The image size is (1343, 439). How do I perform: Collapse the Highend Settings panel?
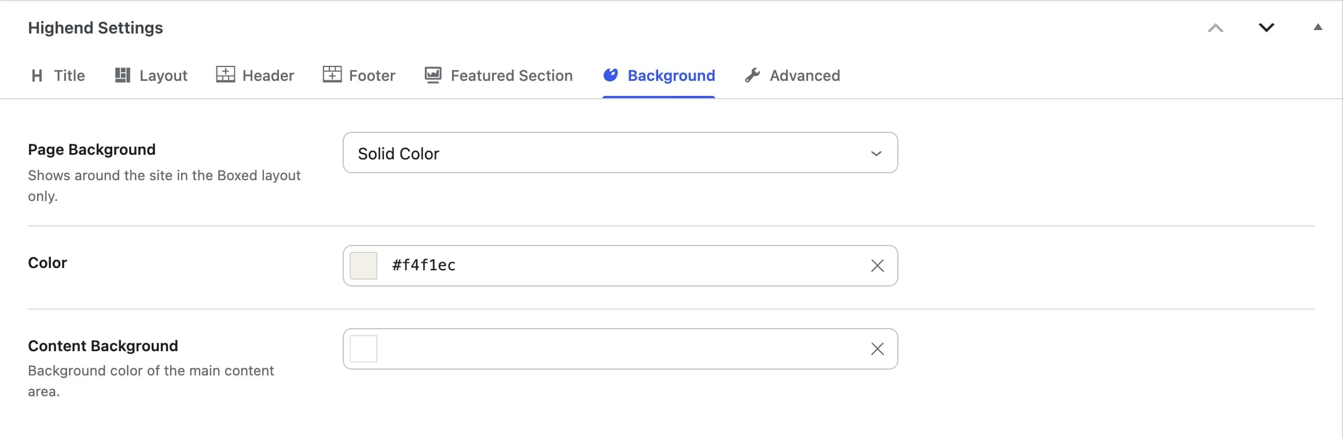point(1318,27)
